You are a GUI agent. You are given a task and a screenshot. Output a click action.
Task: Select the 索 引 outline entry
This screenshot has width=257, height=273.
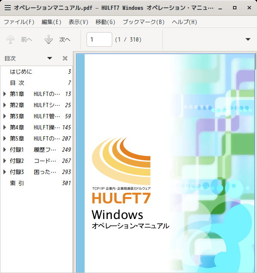pyautogui.click(x=36, y=183)
